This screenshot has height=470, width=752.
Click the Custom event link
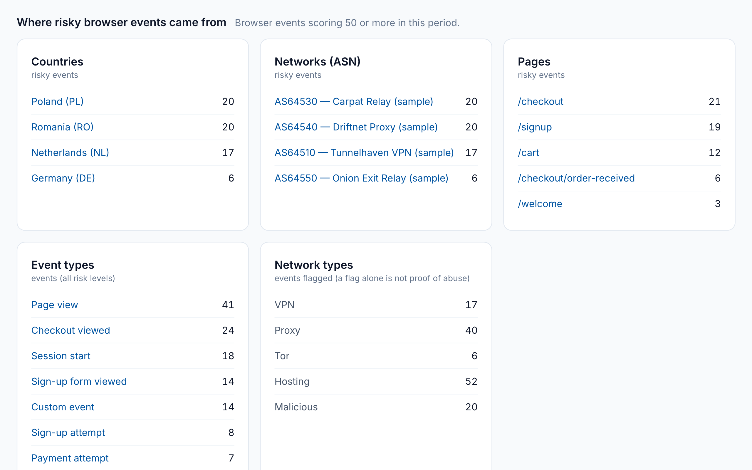(x=63, y=407)
